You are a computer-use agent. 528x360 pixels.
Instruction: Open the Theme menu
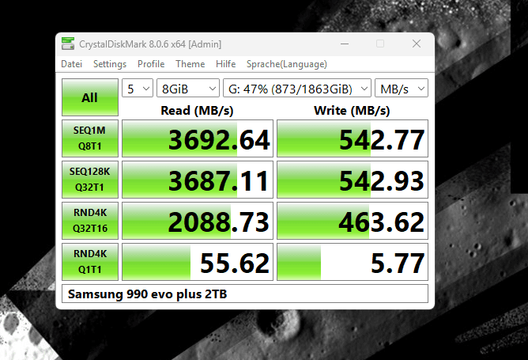click(x=190, y=64)
